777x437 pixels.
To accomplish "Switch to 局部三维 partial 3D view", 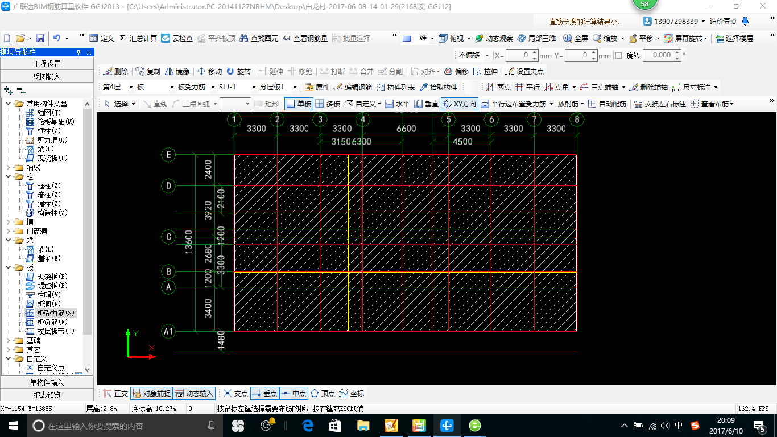I will tap(536, 38).
